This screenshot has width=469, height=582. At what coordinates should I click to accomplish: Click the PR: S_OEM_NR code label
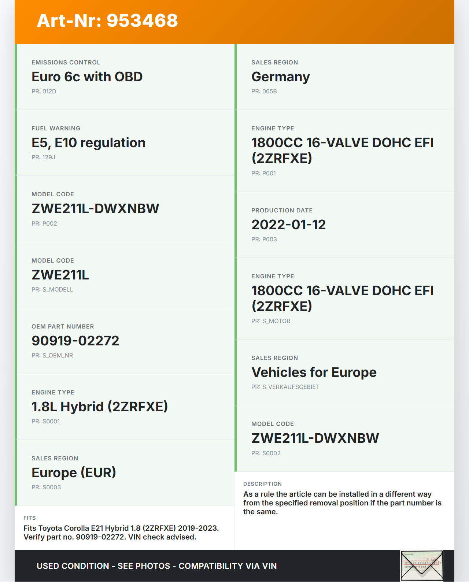[52, 355]
